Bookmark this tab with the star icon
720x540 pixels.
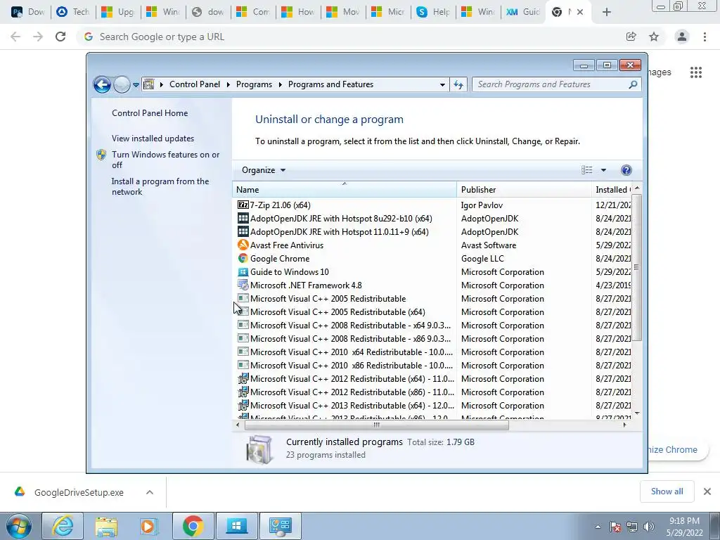(x=654, y=37)
